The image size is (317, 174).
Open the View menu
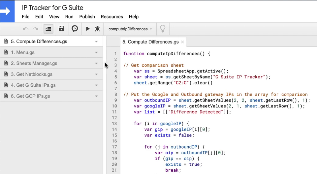pos(54,17)
